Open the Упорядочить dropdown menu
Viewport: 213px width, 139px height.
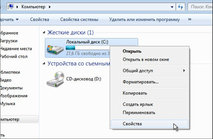[9, 20]
